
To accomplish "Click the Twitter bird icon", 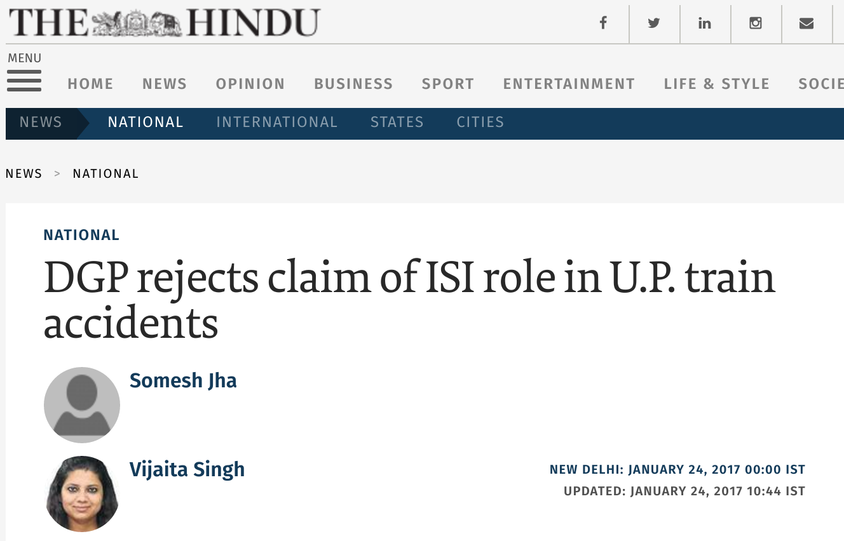I will pyautogui.click(x=654, y=23).
